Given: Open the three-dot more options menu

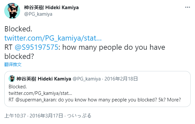Looking at the screenshot, I should 187,8.
